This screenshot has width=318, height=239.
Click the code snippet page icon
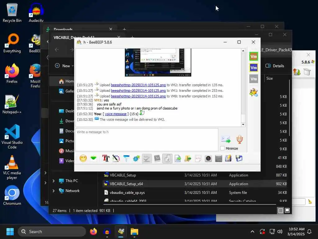pyautogui.click(x=198, y=158)
